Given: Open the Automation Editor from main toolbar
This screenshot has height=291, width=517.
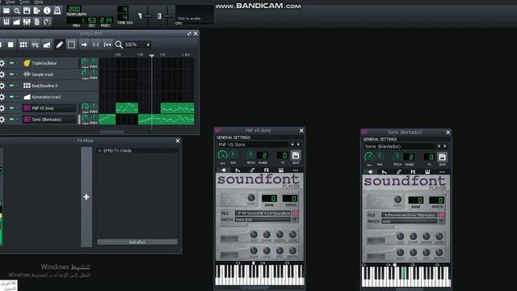Looking at the screenshot, I should pos(16,22).
